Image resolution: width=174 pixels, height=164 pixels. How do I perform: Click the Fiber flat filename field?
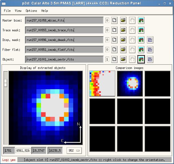click(x=64, y=50)
